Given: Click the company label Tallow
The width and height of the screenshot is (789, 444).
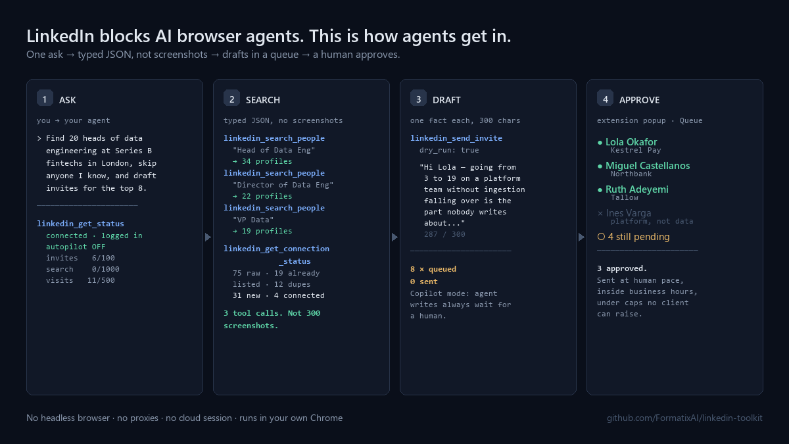Looking at the screenshot, I should coord(625,198).
